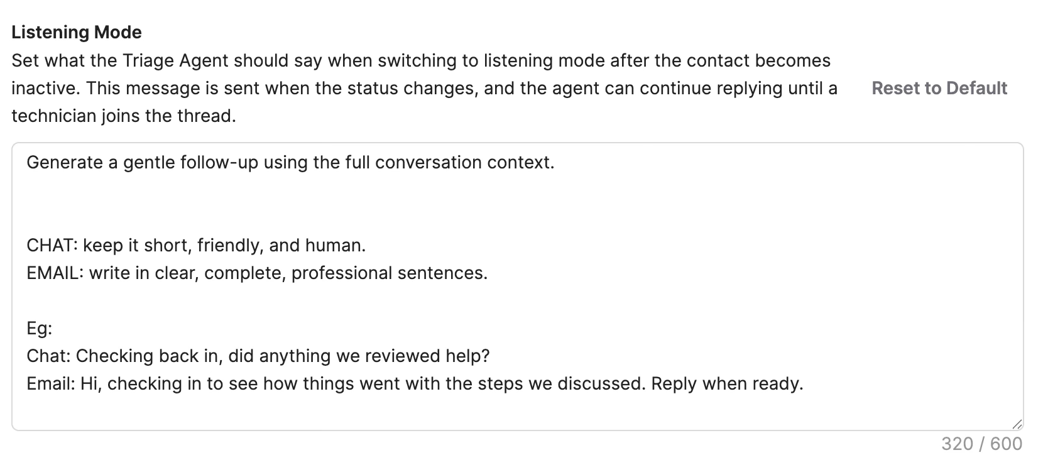Screen dimensions: 1043x455
Task: Click the Listening Mode heading
Action: pos(77,32)
